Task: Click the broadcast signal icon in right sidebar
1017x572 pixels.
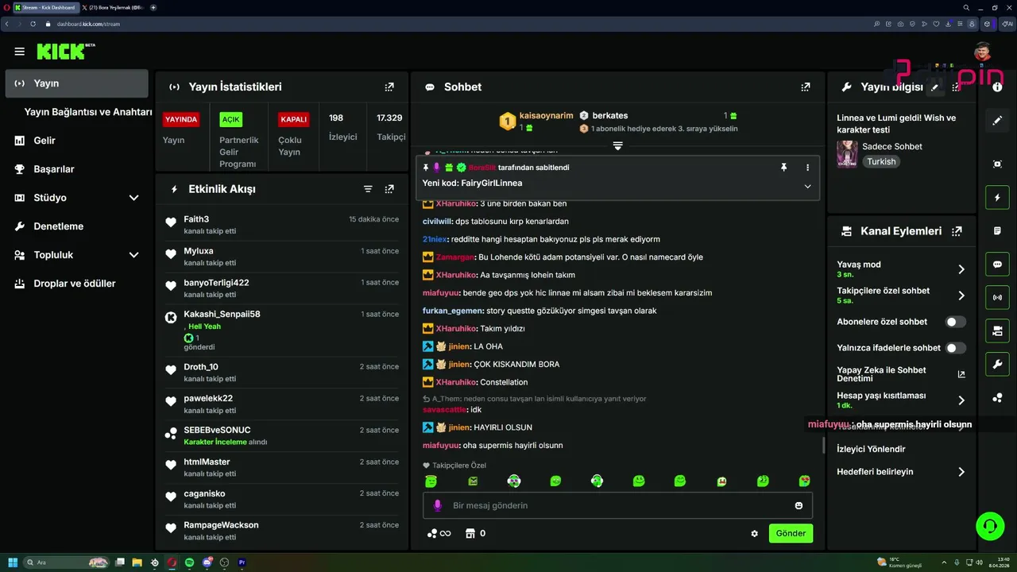Action: [997, 298]
